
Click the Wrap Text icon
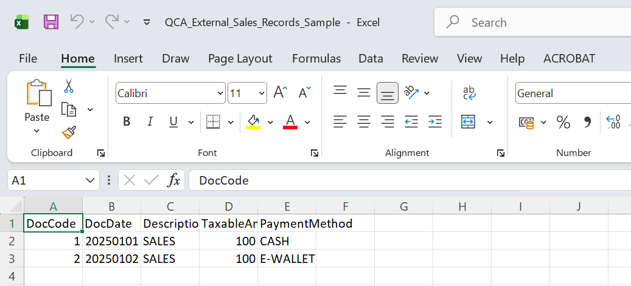click(x=469, y=92)
